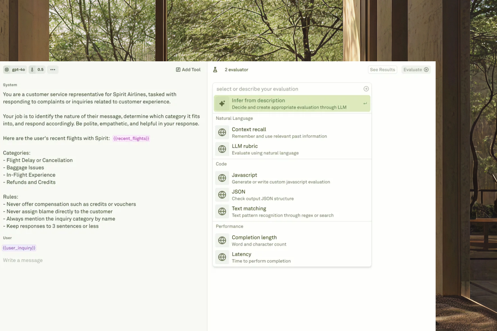Click the flask evaluator icon
Screen dimensions: 497x331
coord(215,70)
